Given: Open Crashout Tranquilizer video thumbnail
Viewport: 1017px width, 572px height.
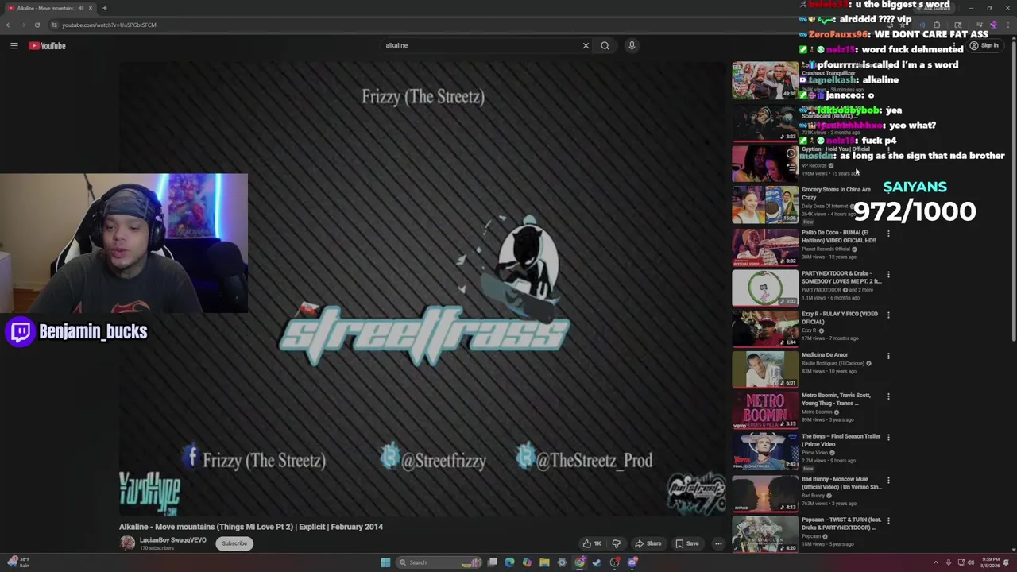Looking at the screenshot, I should click(x=765, y=80).
